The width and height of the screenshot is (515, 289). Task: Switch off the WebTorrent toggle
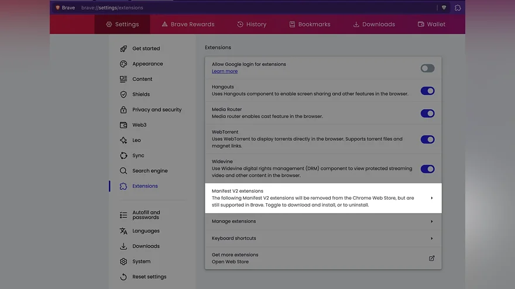pos(428,140)
